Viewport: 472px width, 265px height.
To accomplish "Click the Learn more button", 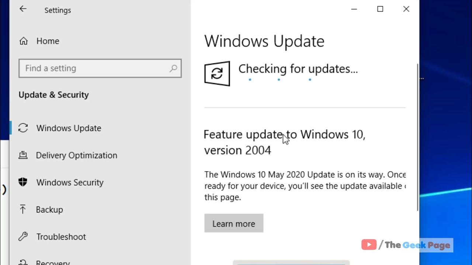I will click(x=234, y=223).
